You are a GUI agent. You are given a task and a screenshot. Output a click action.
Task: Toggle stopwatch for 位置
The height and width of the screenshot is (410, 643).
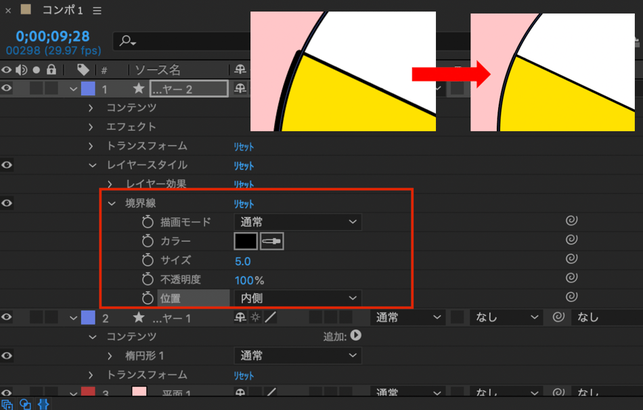pyautogui.click(x=148, y=298)
